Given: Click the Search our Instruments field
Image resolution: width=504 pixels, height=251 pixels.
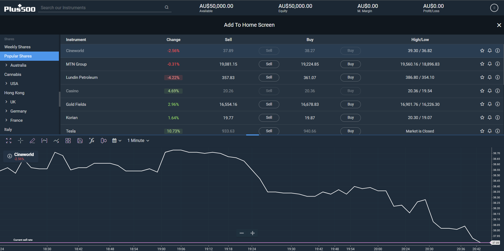Looking at the screenshot, I should 105,8.
